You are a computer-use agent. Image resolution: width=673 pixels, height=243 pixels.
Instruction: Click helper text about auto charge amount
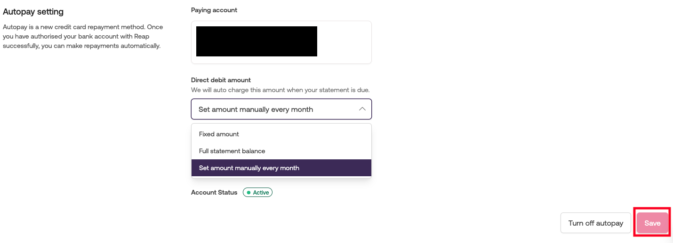280,90
